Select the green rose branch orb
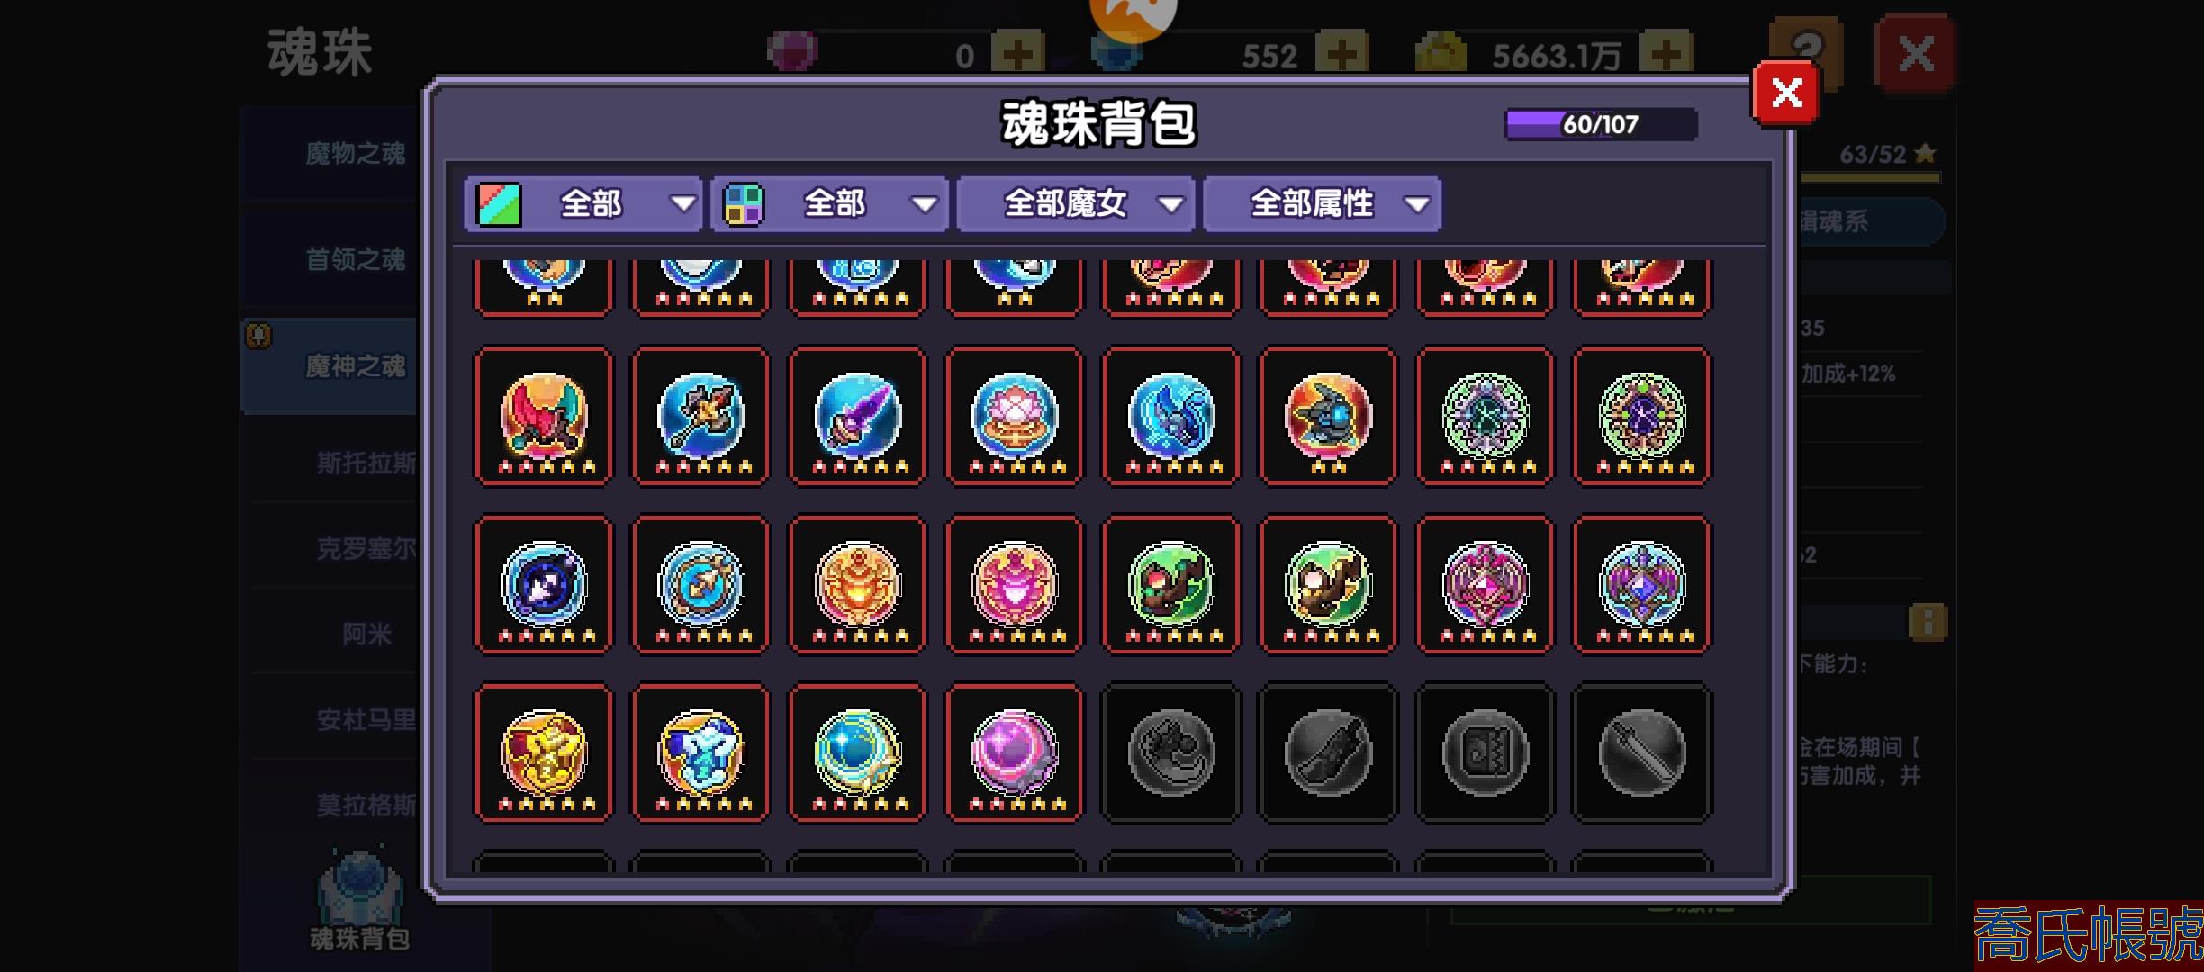The height and width of the screenshot is (972, 2204). point(1170,585)
